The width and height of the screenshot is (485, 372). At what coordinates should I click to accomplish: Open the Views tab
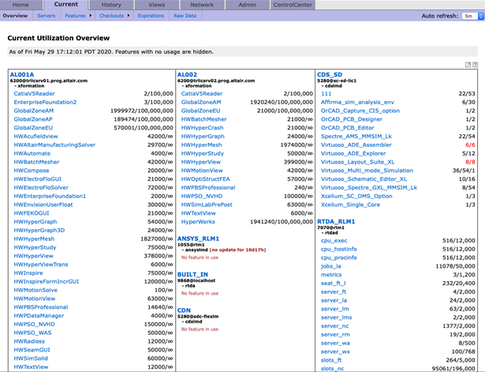pos(156,5)
